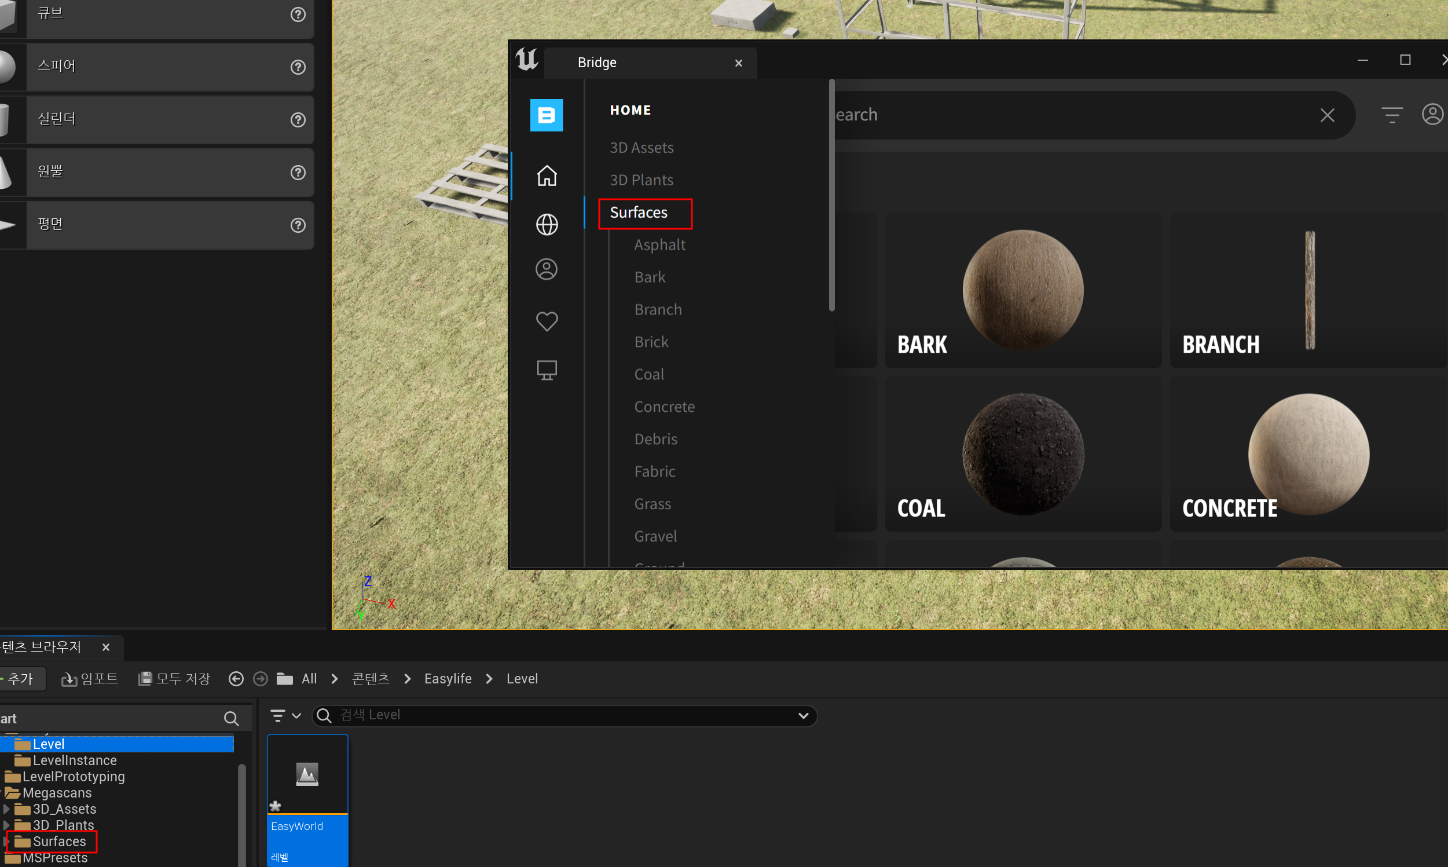Open the COAL surface category thumbnail
The width and height of the screenshot is (1448, 867).
point(1022,455)
